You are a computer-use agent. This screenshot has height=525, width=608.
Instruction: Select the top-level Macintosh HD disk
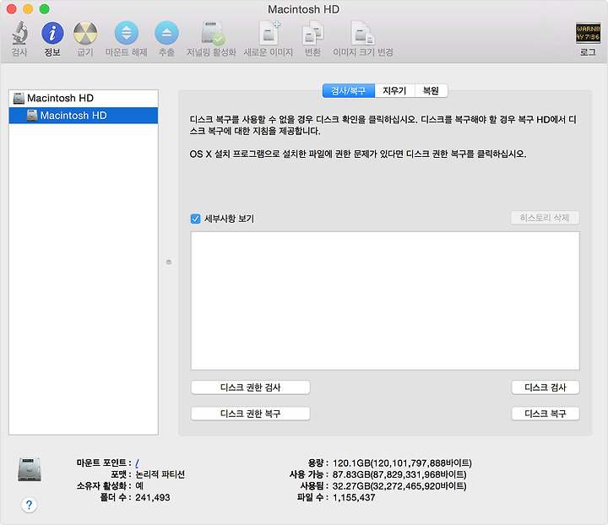click(84, 99)
